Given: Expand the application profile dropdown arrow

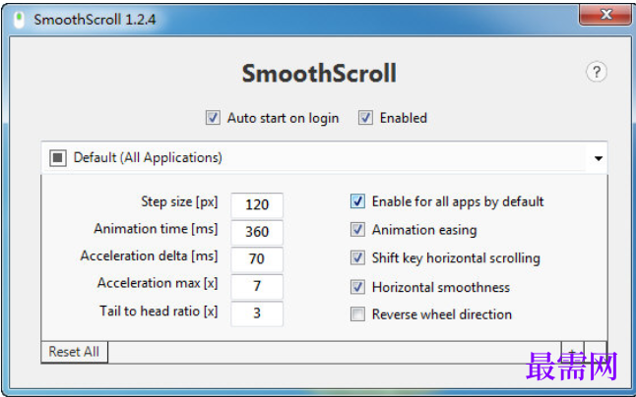Looking at the screenshot, I should click(x=599, y=158).
